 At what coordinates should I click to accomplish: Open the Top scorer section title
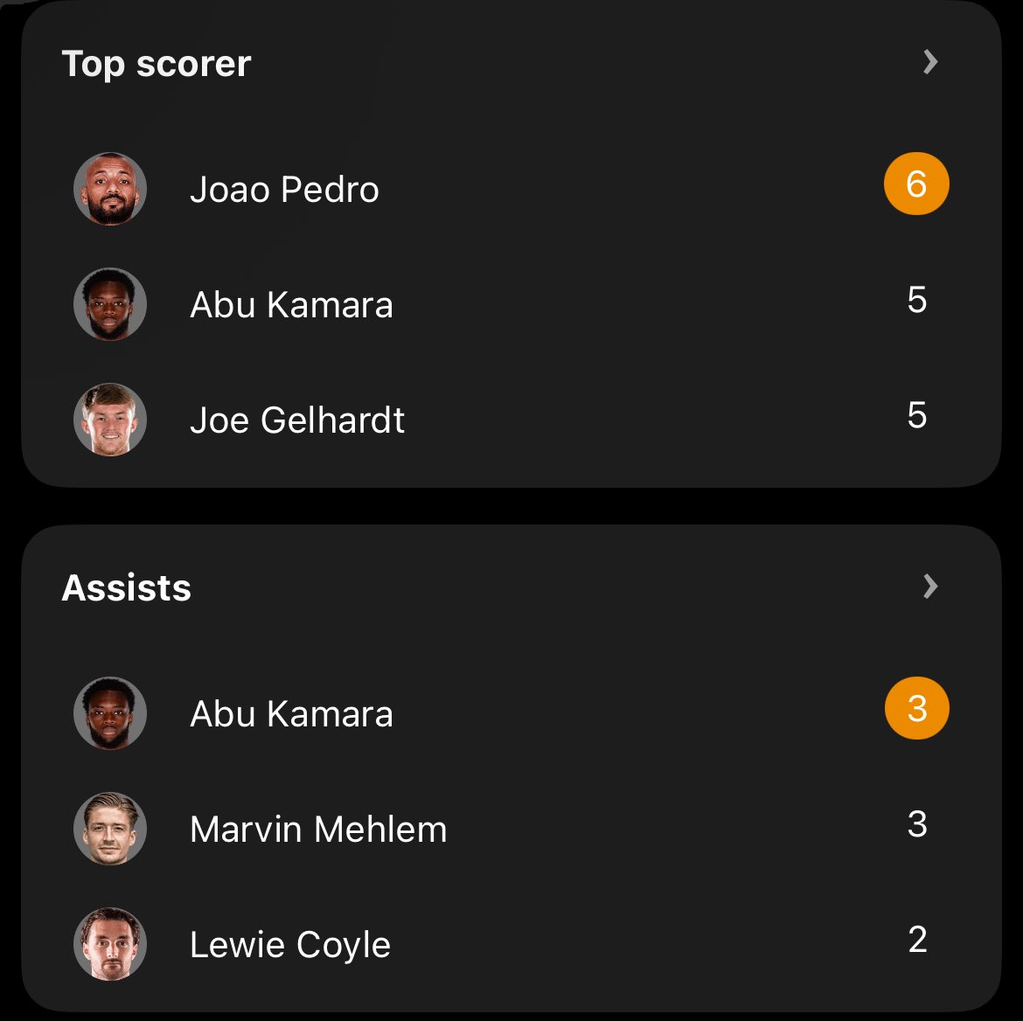(157, 64)
